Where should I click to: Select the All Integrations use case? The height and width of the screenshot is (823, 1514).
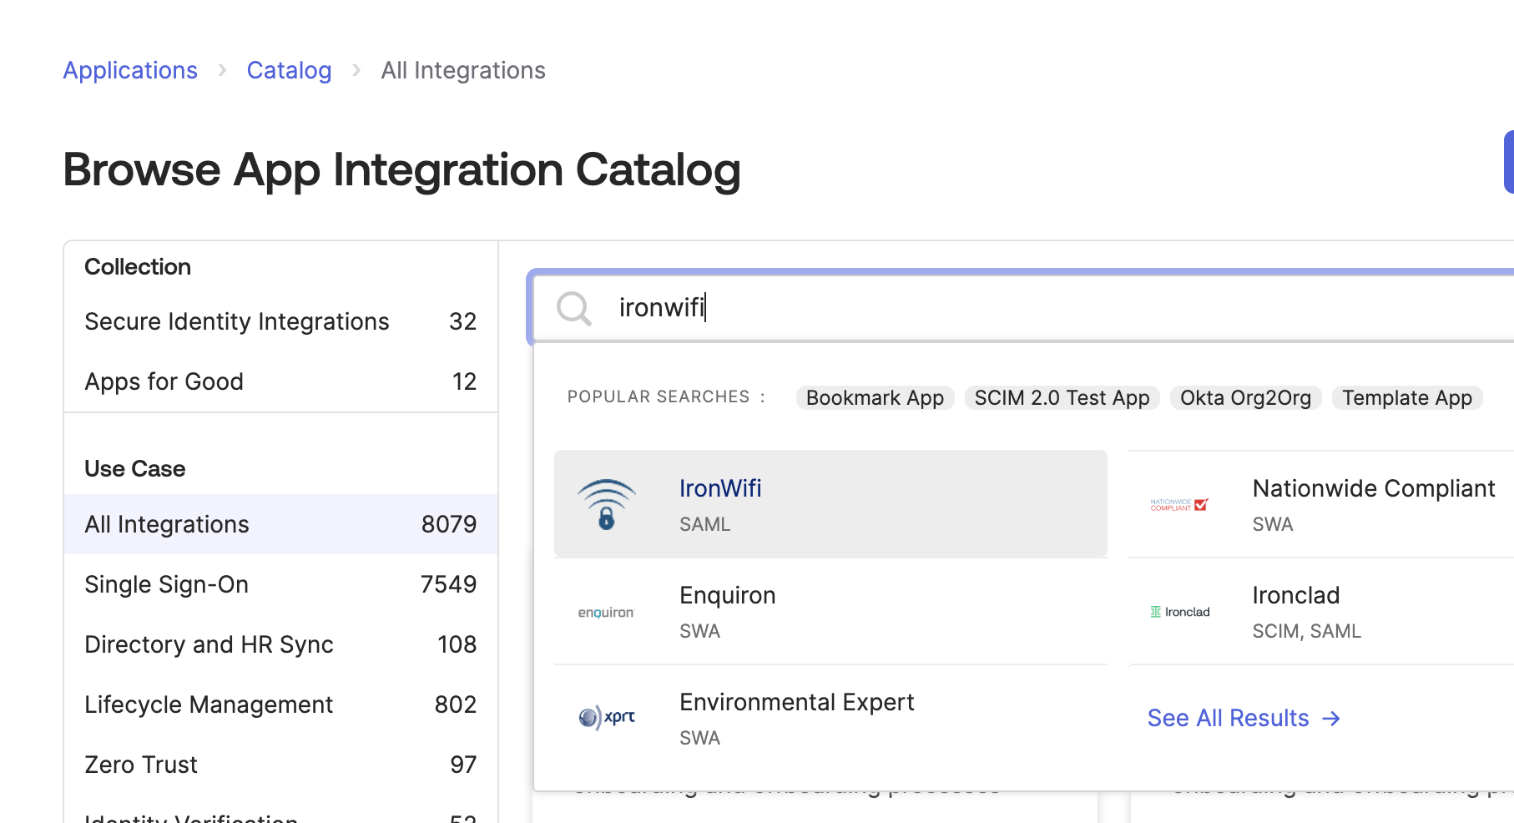point(280,524)
